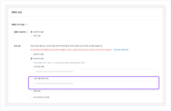
Task: Click the 스토어 홈 URL(선택) field label
Action: (41, 79)
